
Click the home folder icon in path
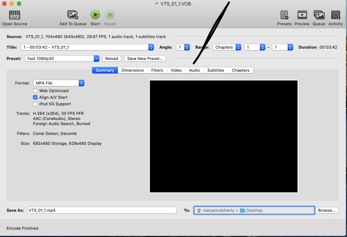click(x=199, y=211)
